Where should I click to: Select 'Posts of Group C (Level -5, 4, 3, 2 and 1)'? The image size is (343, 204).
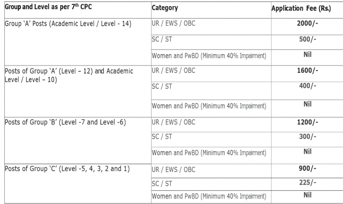(67, 169)
